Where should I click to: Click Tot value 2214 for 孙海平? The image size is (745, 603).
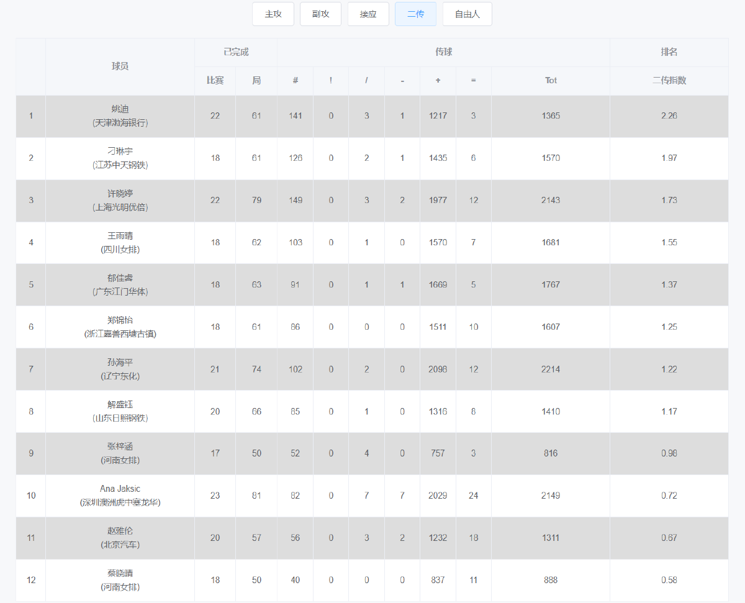click(551, 370)
